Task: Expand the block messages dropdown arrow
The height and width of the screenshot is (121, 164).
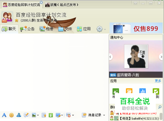Action: pyautogui.click(x=73, y=115)
